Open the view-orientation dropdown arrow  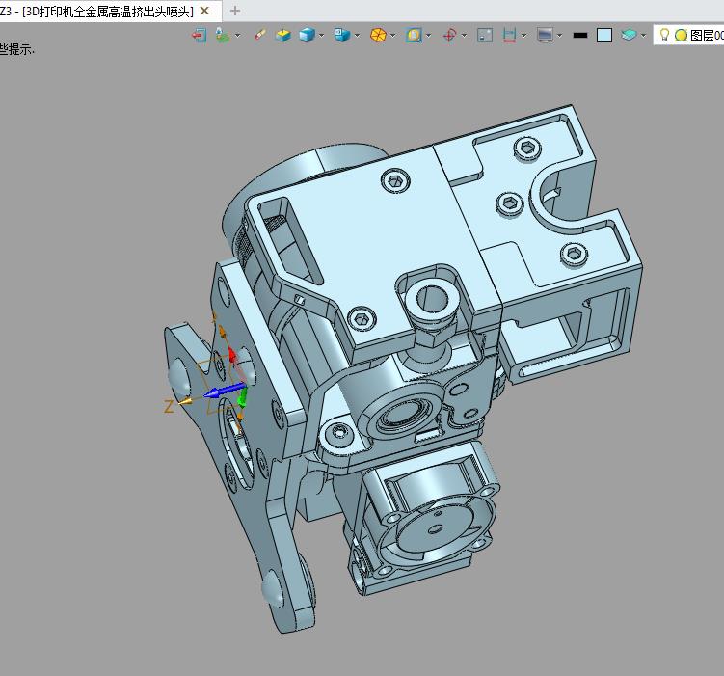pyautogui.click(x=357, y=35)
